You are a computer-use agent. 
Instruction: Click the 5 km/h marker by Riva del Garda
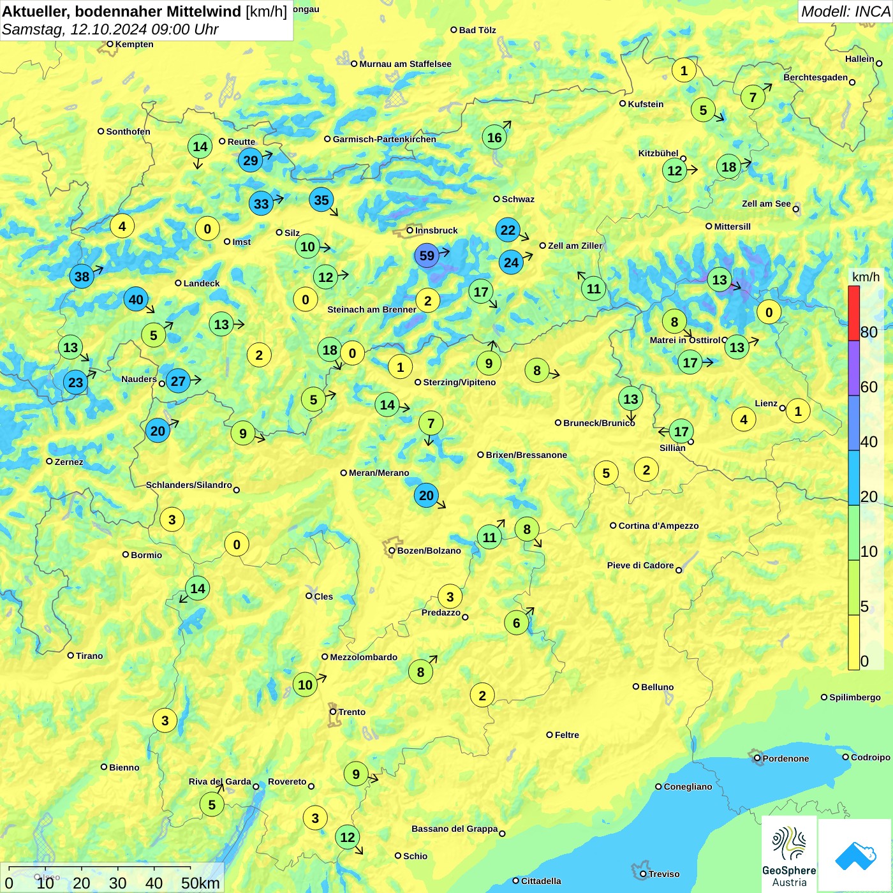(x=212, y=804)
